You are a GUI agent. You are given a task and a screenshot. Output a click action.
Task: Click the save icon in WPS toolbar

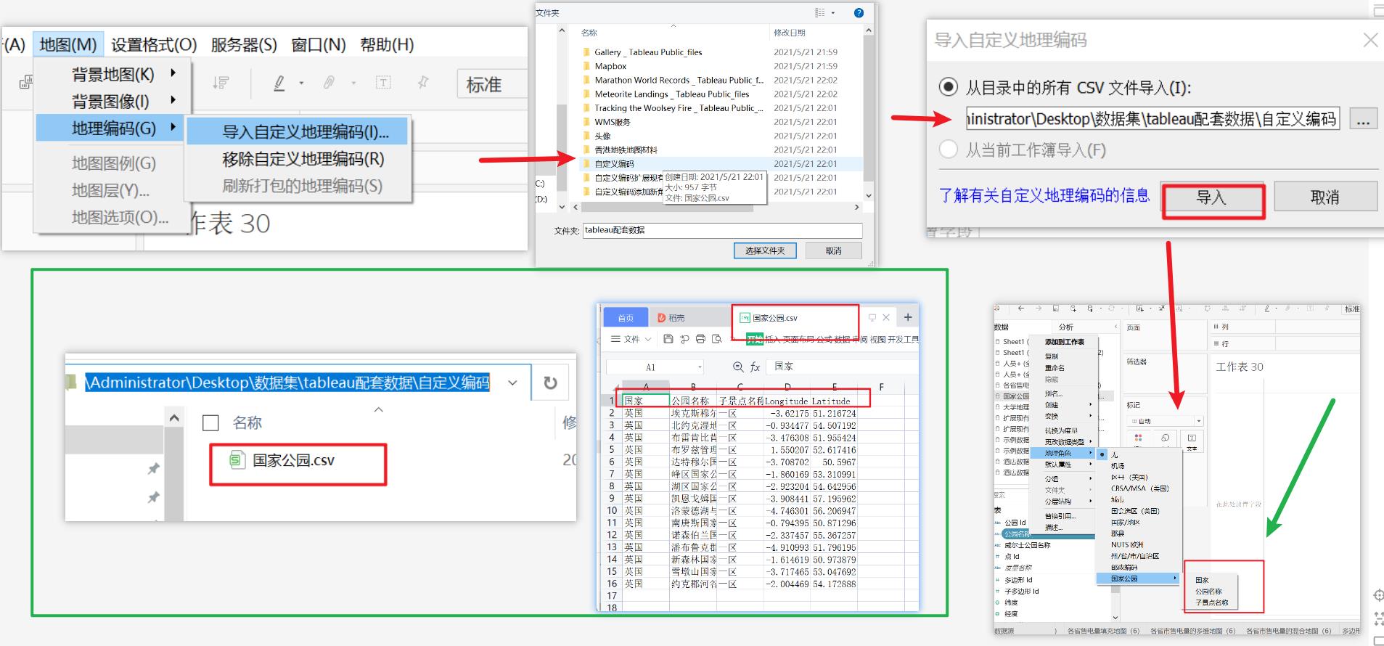(668, 339)
